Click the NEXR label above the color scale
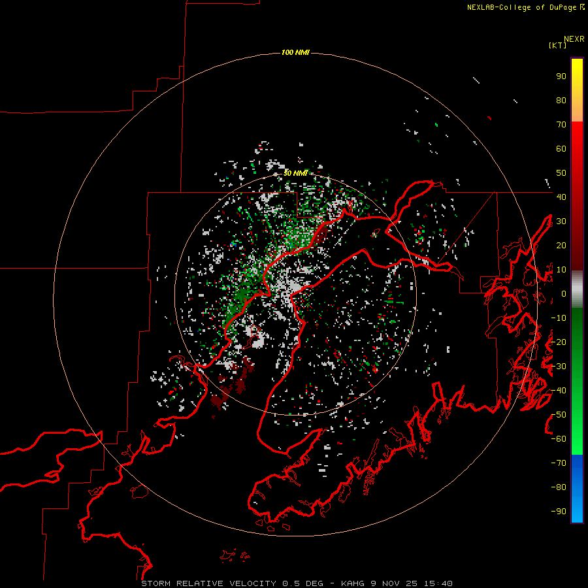The width and height of the screenshot is (588, 588). 574,39
